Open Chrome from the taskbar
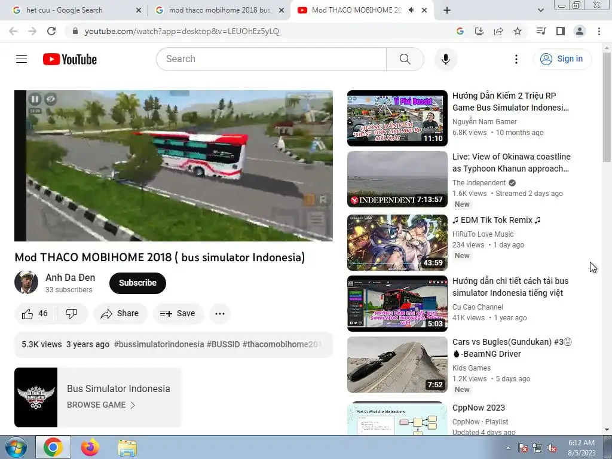The image size is (612, 459). coord(53,447)
